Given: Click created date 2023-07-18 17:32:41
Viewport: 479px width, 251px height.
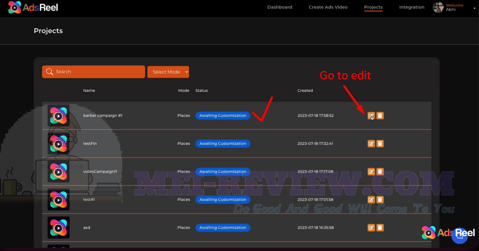Looking at the screenshot, I should coord(315,143).
